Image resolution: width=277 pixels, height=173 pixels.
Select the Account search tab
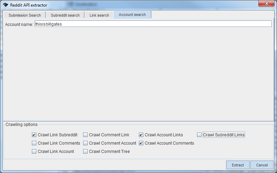[132, 15]
